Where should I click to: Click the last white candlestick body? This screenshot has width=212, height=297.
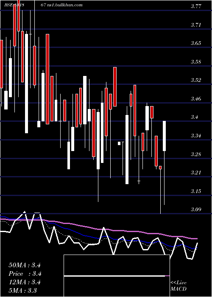click(x=165, y=136)
